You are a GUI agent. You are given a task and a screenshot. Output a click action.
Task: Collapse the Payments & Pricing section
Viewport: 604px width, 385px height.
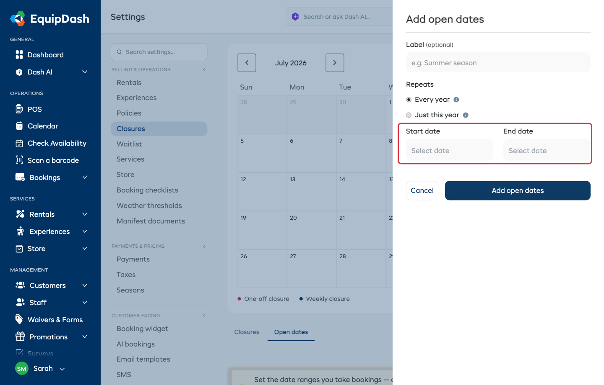(x=204, y=246)
